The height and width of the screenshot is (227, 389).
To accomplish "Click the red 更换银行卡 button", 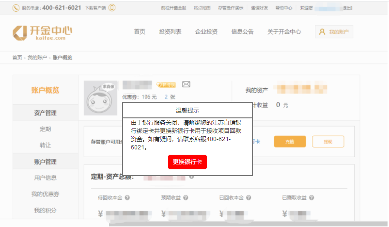I will point(187,162).
